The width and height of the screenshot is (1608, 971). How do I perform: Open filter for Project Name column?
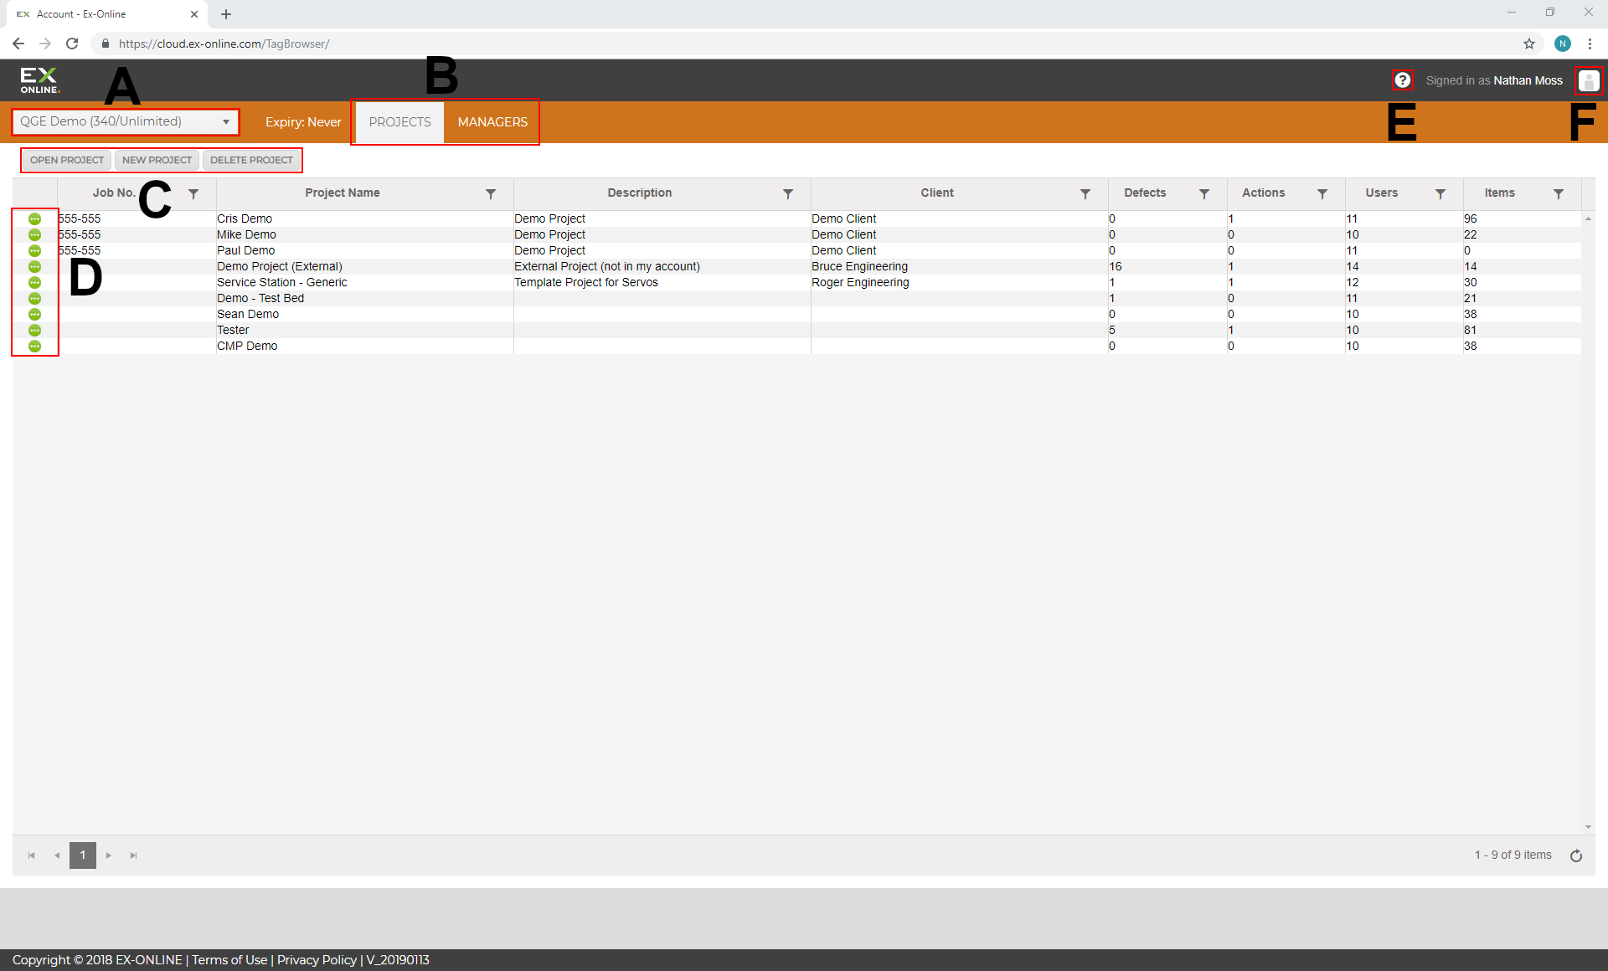tap(491, 193)
